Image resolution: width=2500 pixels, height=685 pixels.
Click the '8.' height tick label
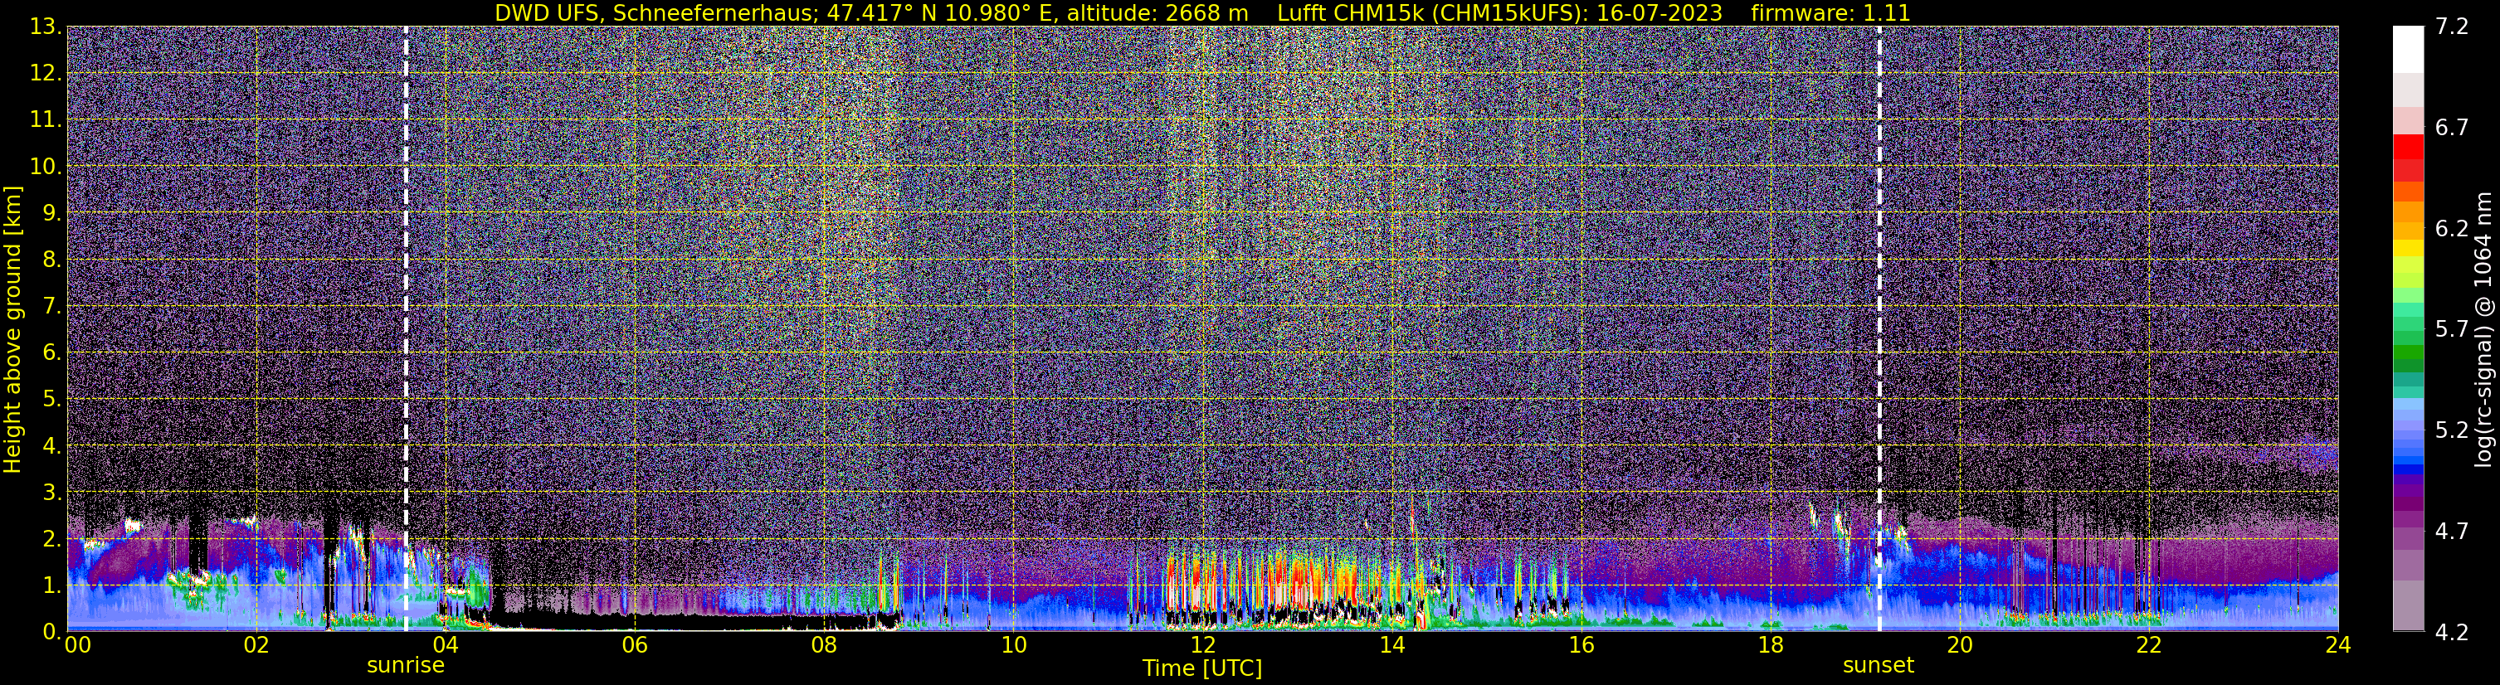[52, 260]
